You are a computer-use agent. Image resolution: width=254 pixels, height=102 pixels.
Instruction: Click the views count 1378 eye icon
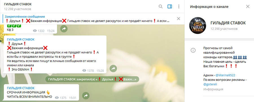(x=84, y=70)
